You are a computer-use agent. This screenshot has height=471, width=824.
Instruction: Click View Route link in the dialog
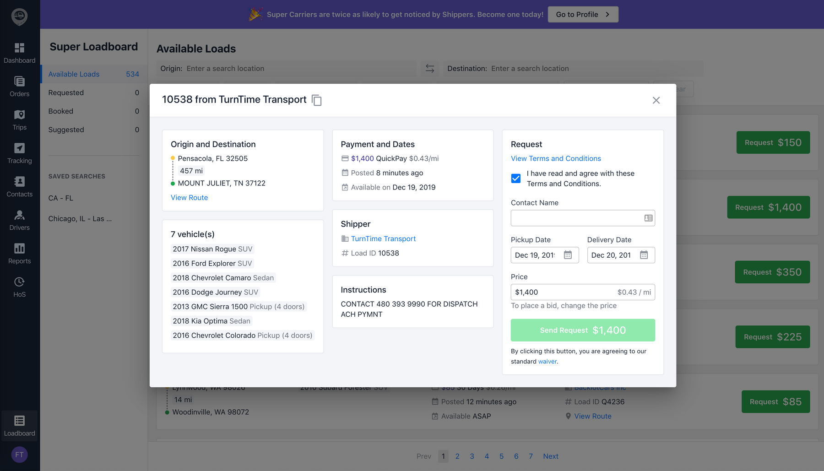(x=189, y=198)
